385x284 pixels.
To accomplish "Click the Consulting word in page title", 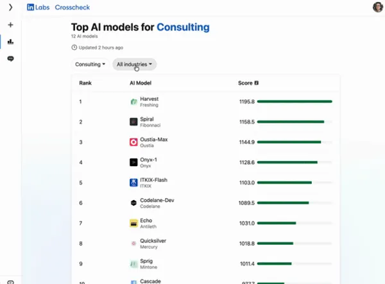I will pos(183,27).
